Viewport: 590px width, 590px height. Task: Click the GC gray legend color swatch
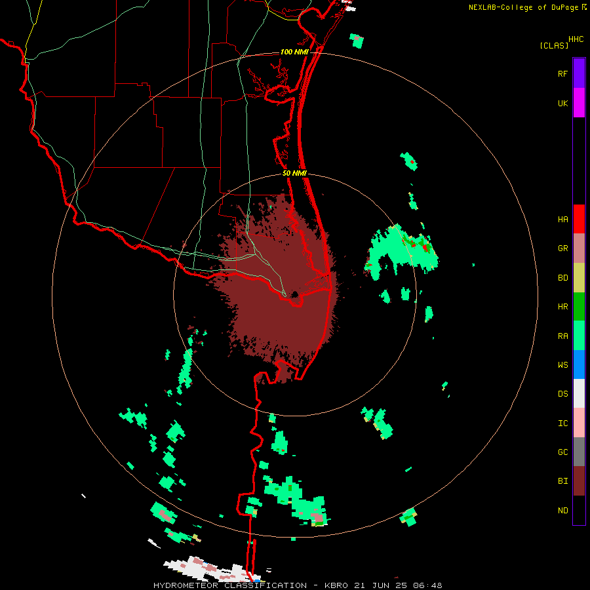(579, 452)
